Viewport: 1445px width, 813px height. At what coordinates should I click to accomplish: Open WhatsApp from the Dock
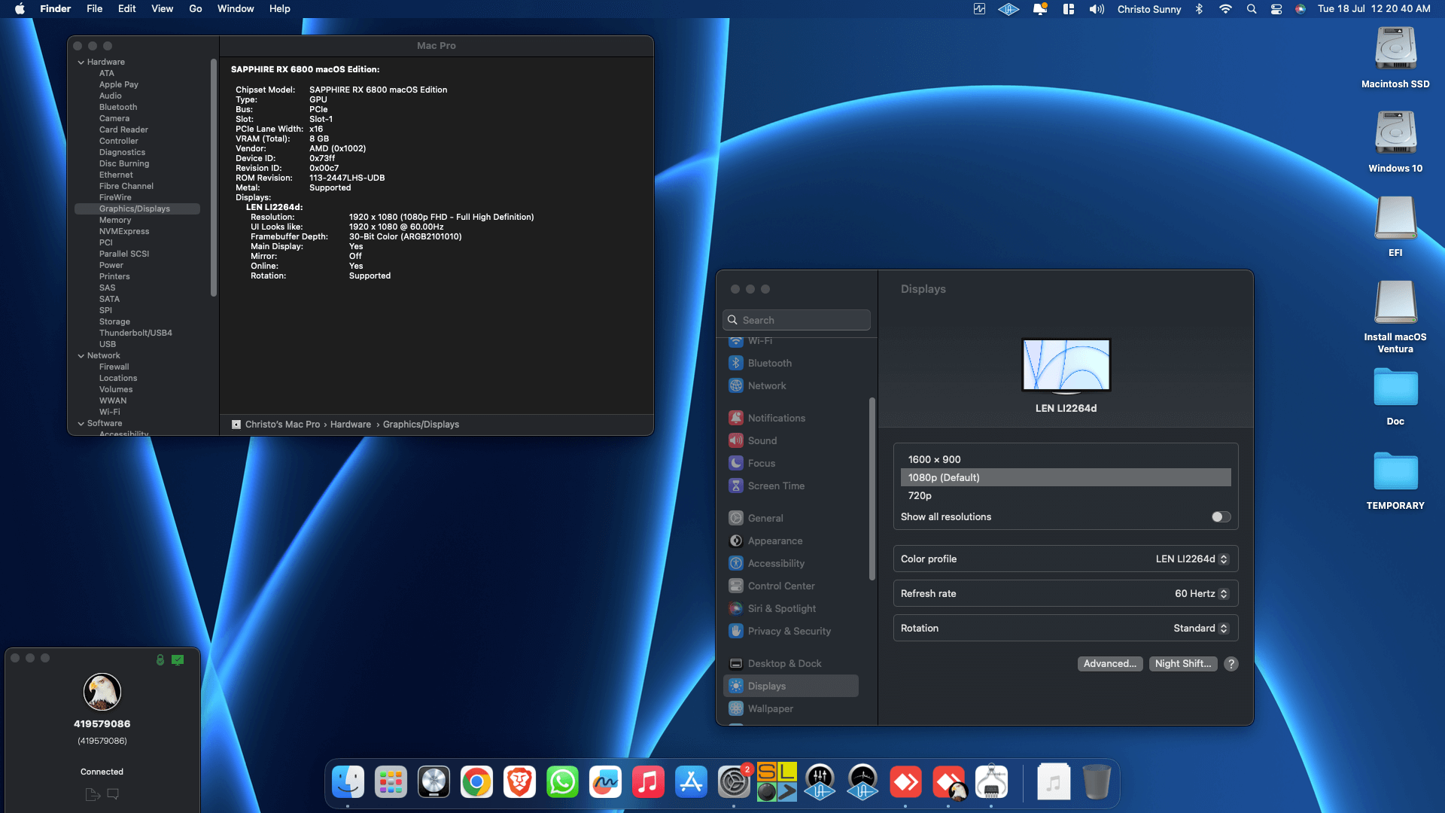(x=562, y=783)
